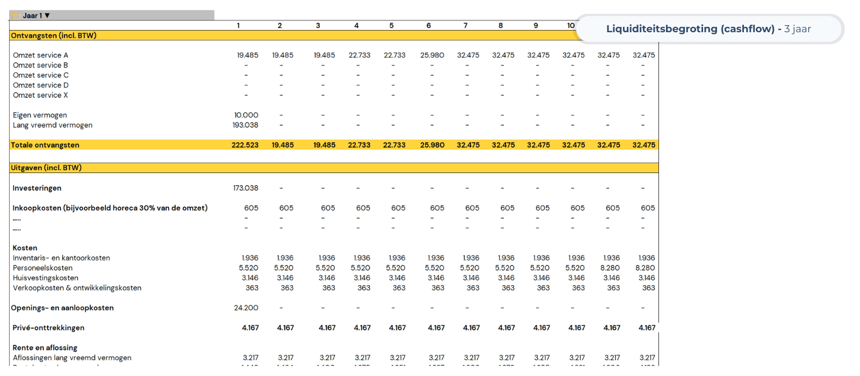Screen dimensions: 860x376
Task: Click the Privé-onttrekkingen row label
Action: 48,328
